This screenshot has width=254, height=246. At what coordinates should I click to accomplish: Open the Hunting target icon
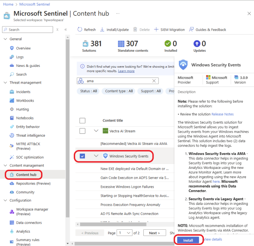[12, 109]
